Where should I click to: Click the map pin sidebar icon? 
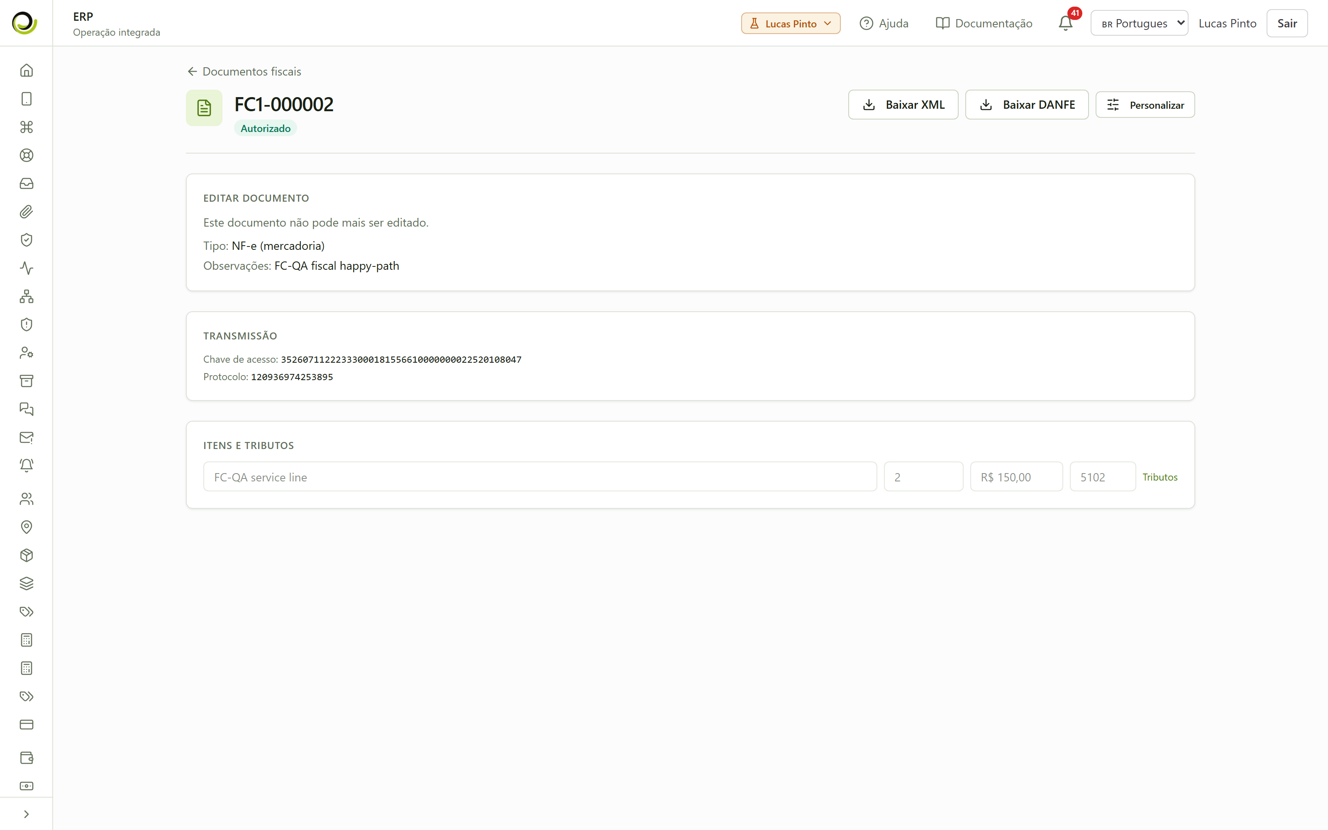click(x=26, y=527)
